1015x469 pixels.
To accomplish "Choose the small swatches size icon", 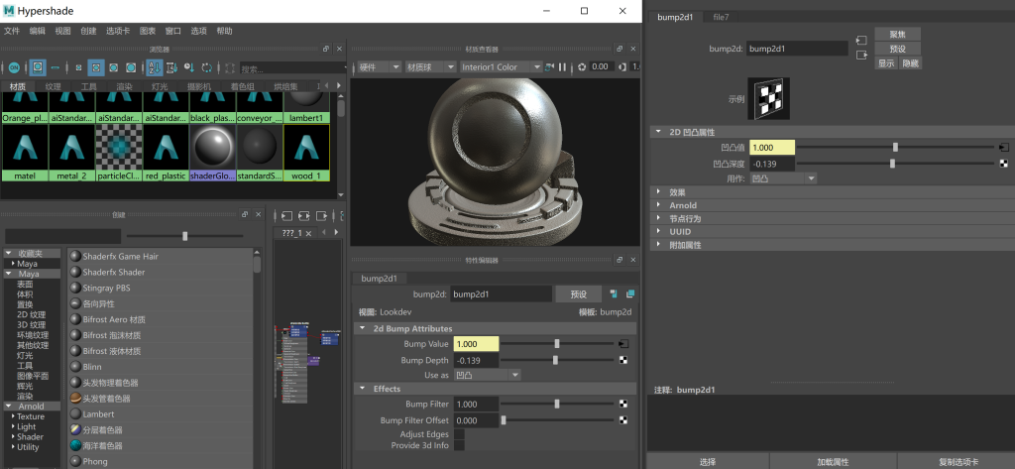I will (78, 67).
